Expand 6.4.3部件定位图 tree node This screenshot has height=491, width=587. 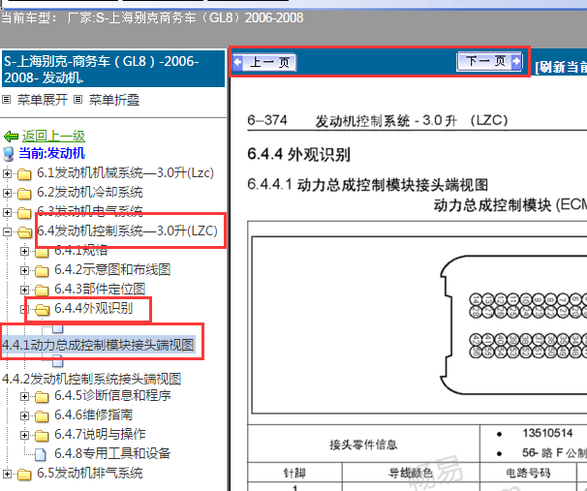(25, 290)
